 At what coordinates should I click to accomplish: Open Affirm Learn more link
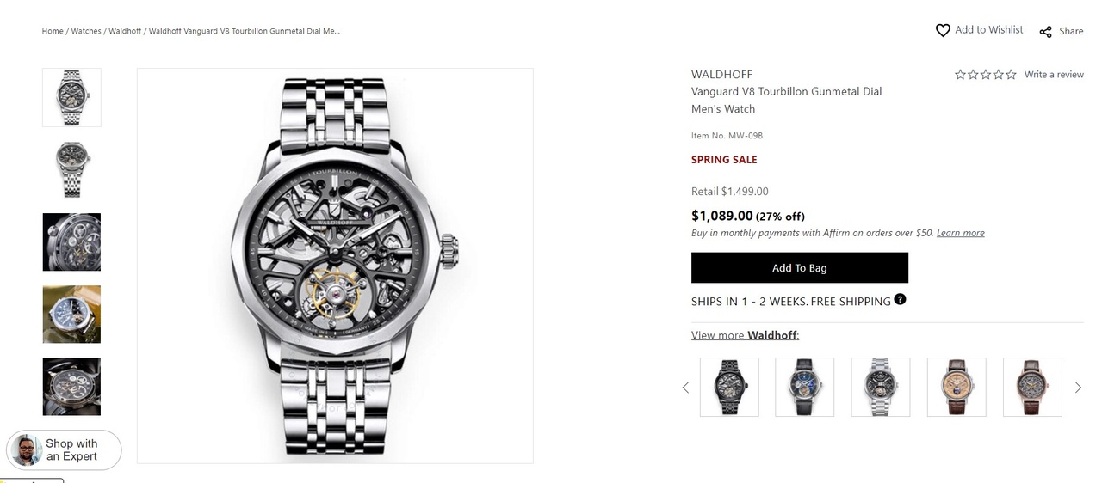pos(960,233)
